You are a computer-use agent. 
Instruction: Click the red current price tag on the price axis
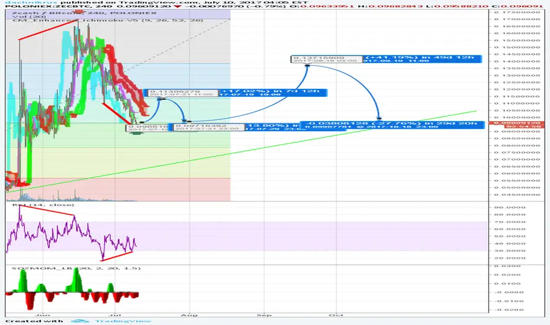coord(516,124)
